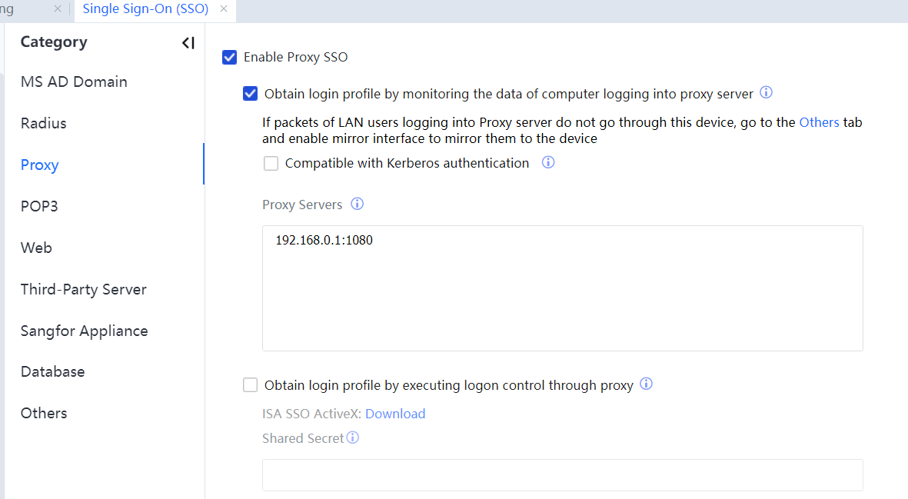Select Radius in the category list
Screen dimensions: 908x499
[x=44, y=123]
